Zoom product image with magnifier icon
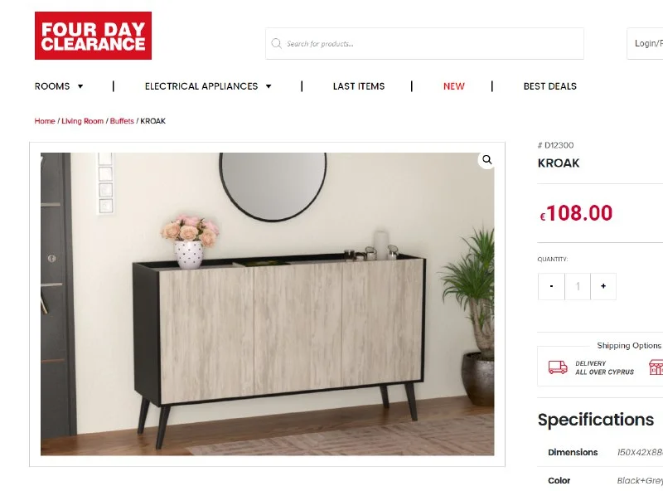The width and height of the screenshot is (663, 491). 486,160
